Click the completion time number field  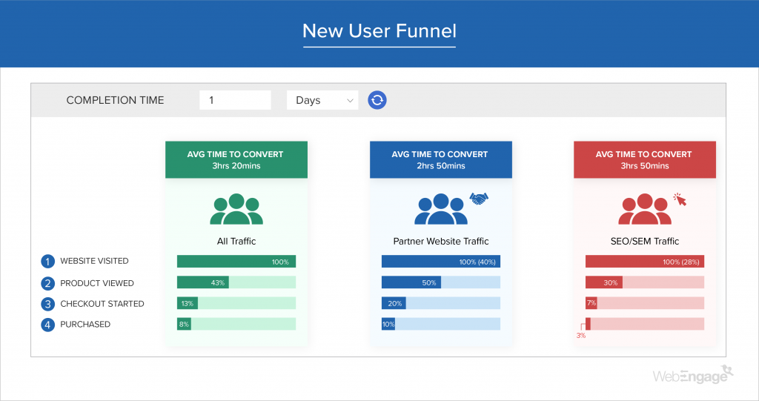tap(235, 100)
